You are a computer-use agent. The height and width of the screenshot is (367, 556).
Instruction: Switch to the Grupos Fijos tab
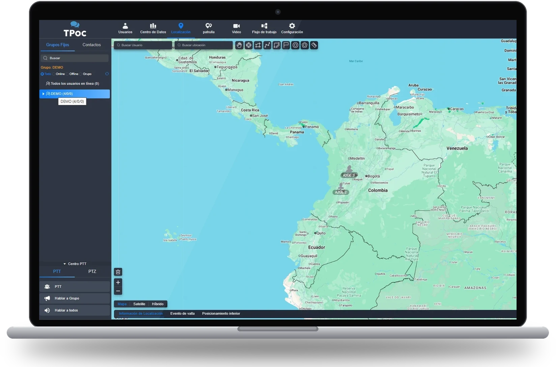click(58, 45)
